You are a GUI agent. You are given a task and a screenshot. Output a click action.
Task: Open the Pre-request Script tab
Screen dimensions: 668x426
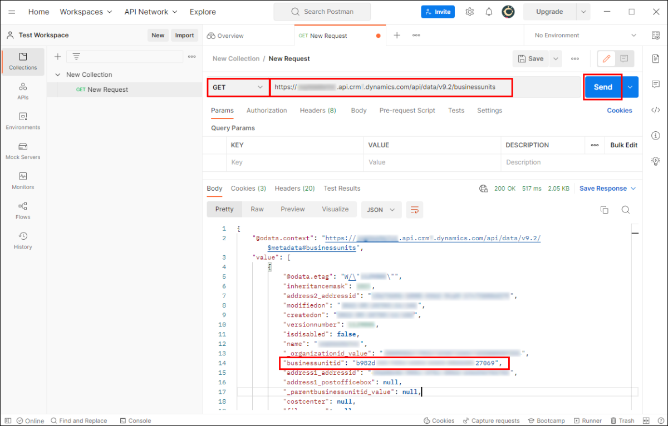coord(407,110)
